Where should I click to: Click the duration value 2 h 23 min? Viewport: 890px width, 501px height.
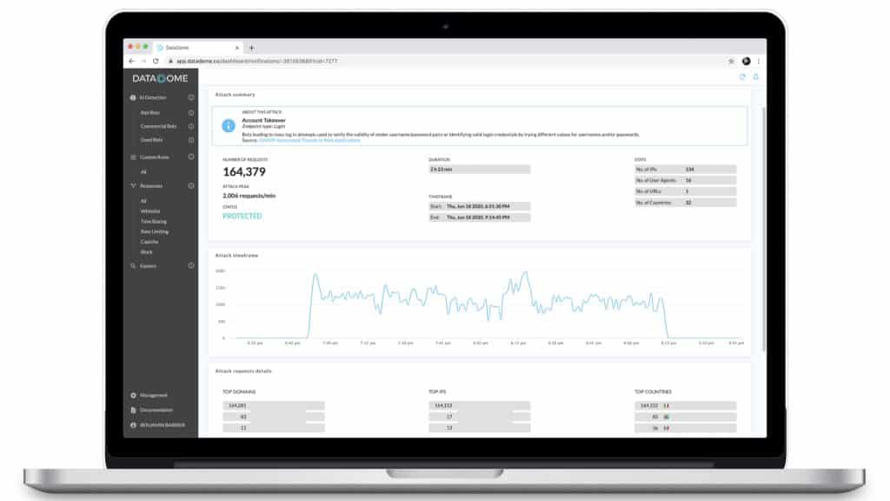pyautogui.click(x=479, y=170)
